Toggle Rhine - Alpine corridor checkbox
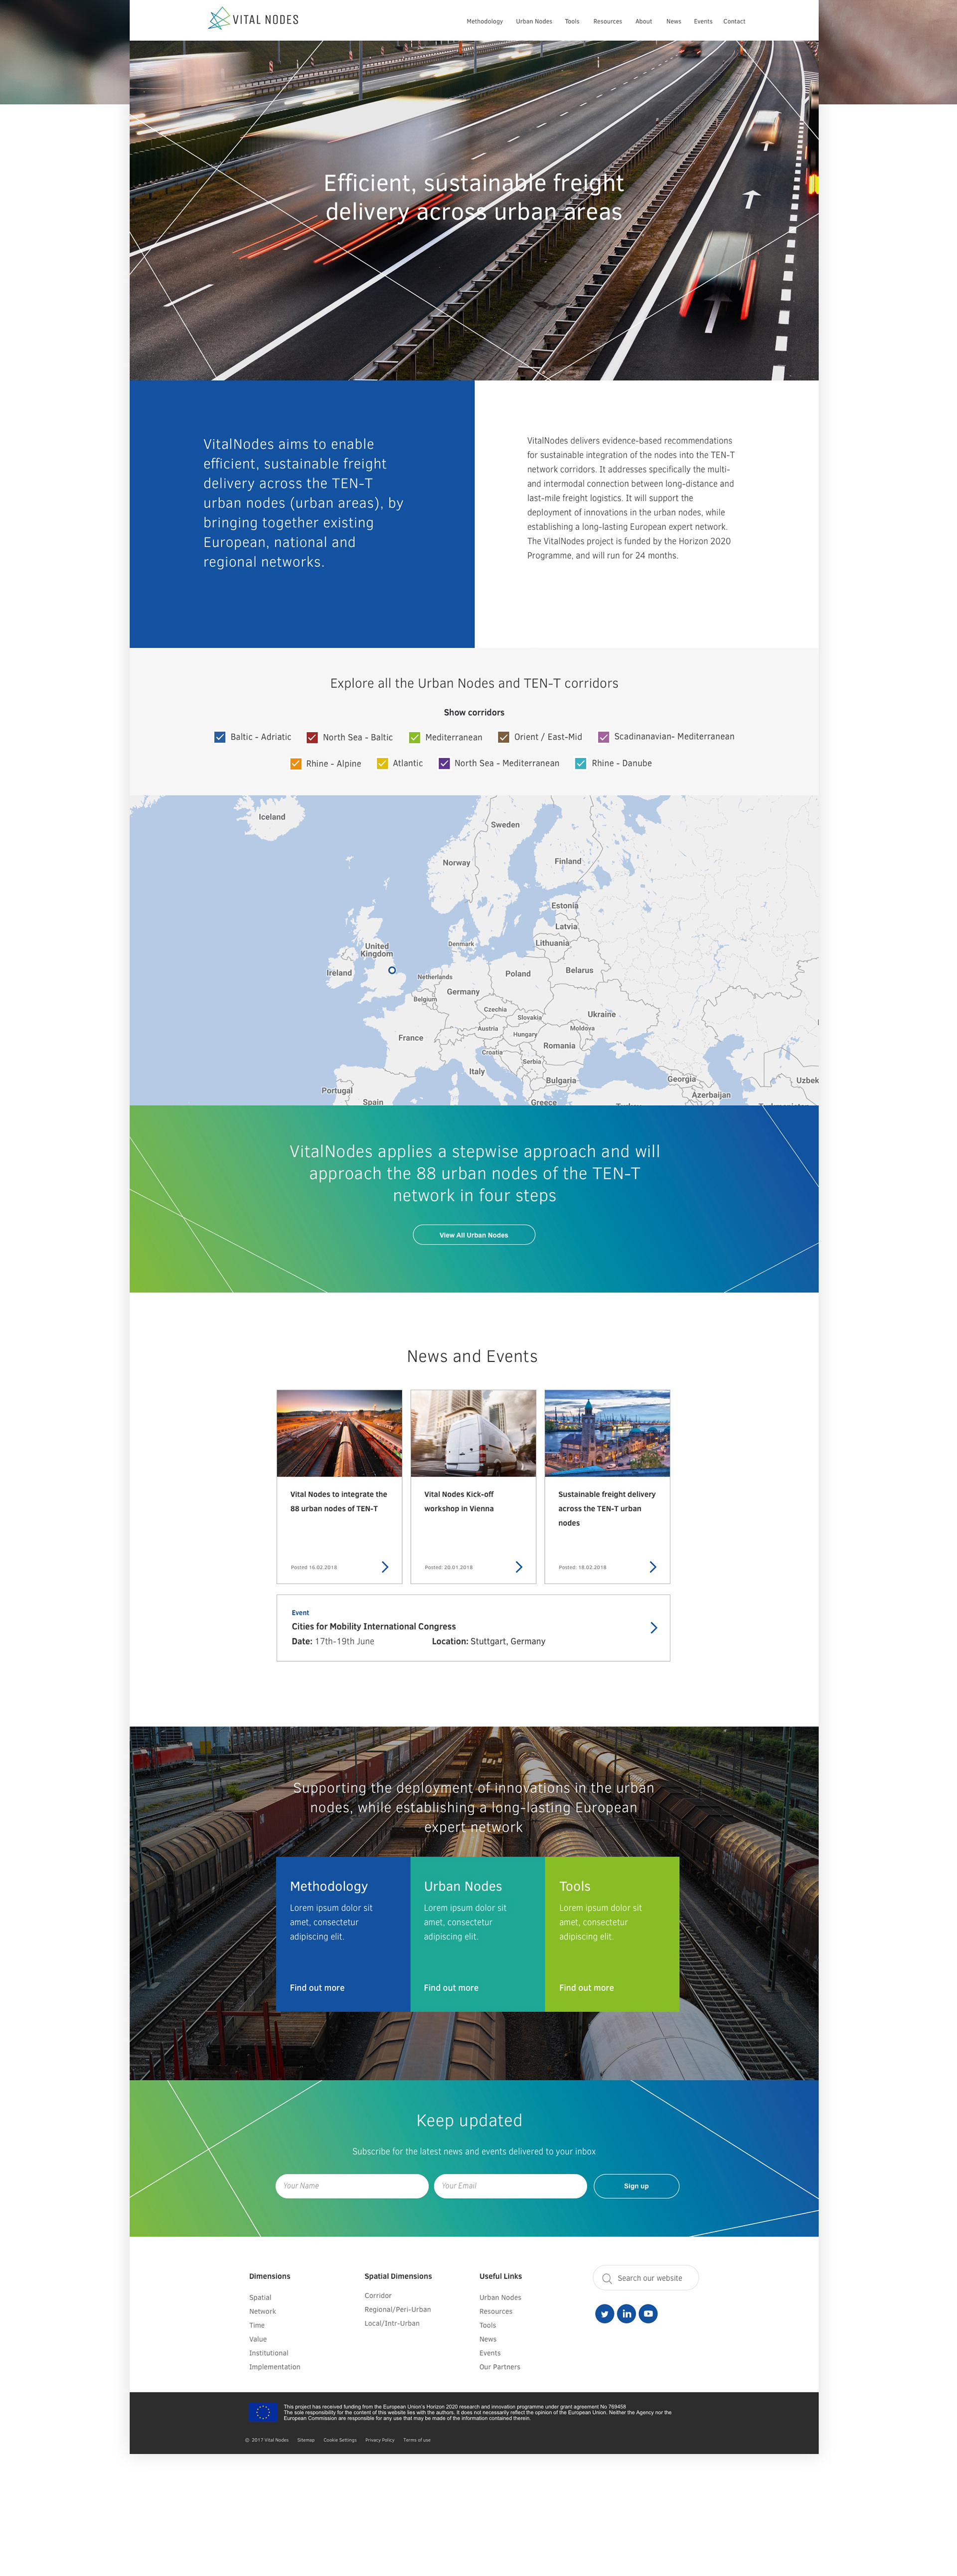Screen dimensions: 957x2576 click(295, 763)
